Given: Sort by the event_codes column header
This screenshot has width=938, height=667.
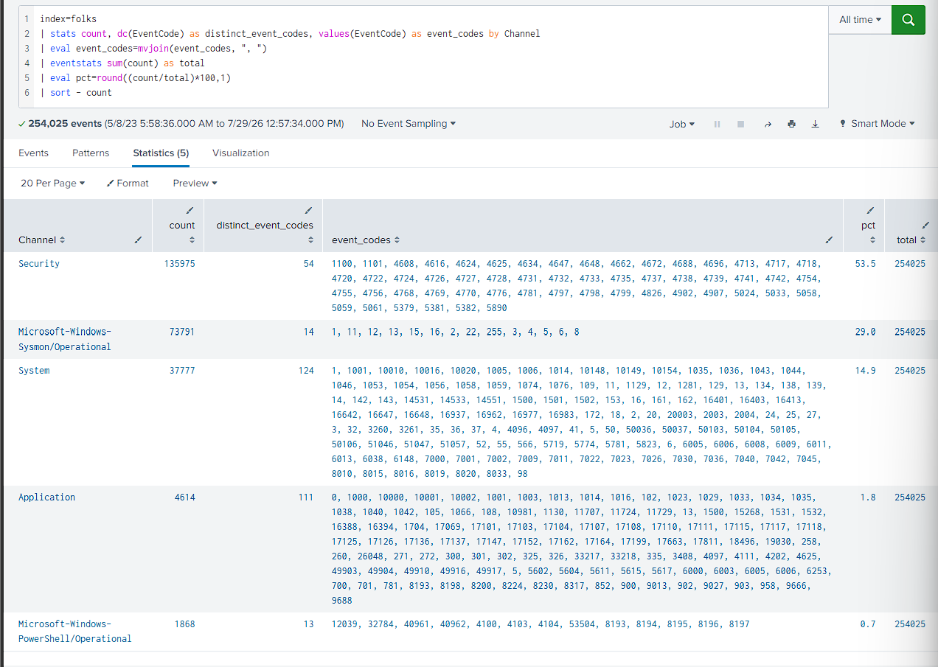Looking at the screenshot, I should click(x=366, y=240).
